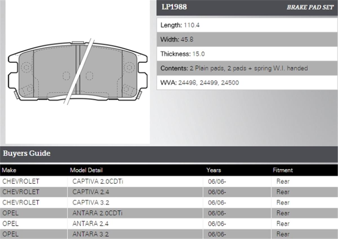Click 06/06- year in CAPTIVA 2.4 row
338x239 pixels.
(x=217, y=192)
